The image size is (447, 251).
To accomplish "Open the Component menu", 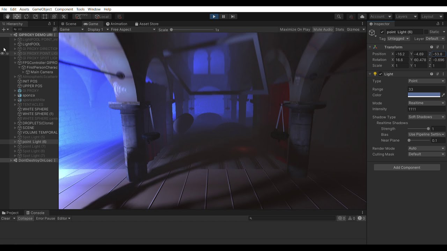I will [64, 9].
